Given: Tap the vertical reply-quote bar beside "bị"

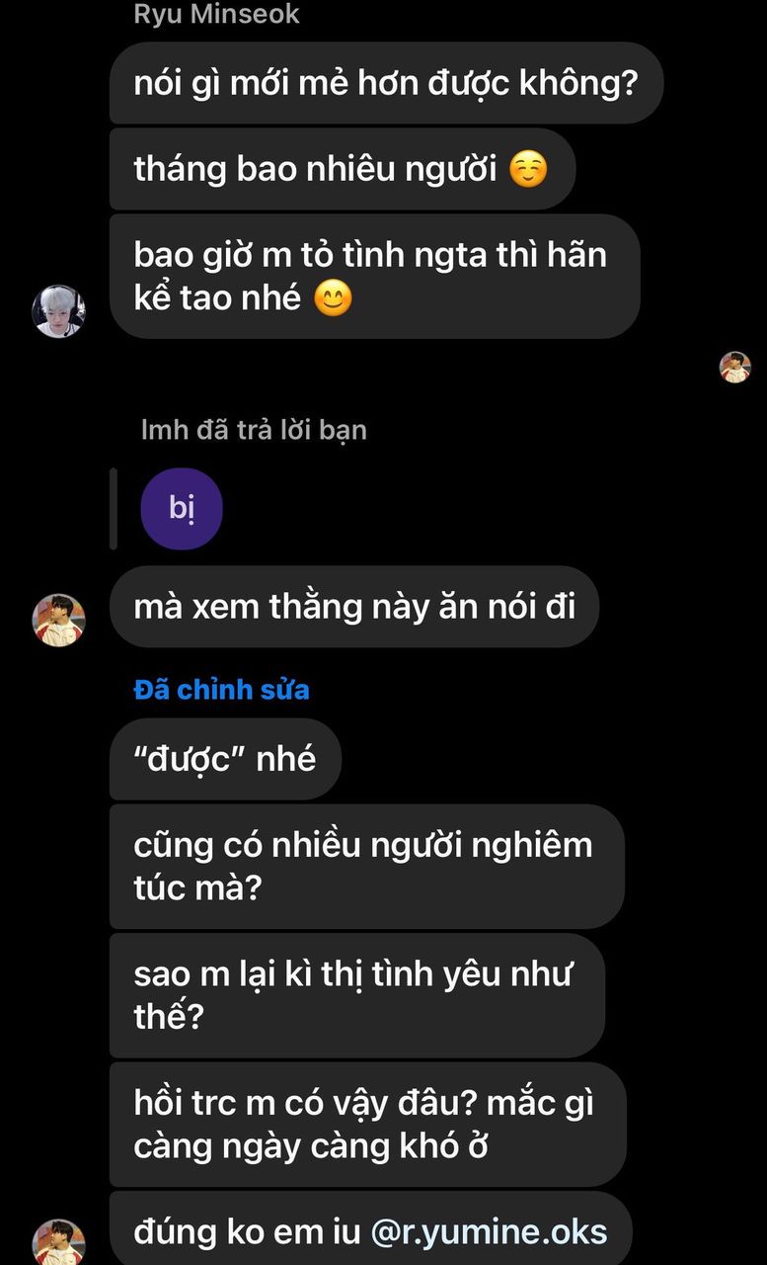Looking at the screenshot, I should tap(114, 508).
